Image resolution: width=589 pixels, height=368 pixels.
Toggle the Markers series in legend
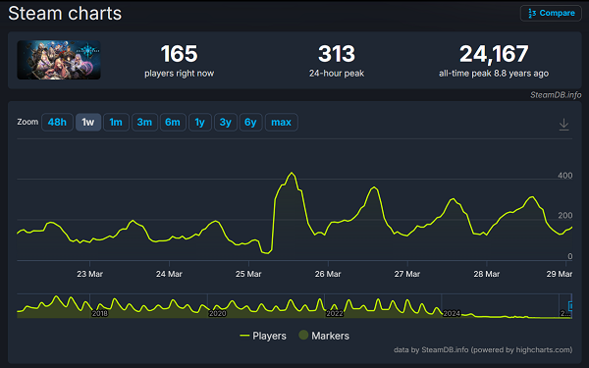(324, 336)
